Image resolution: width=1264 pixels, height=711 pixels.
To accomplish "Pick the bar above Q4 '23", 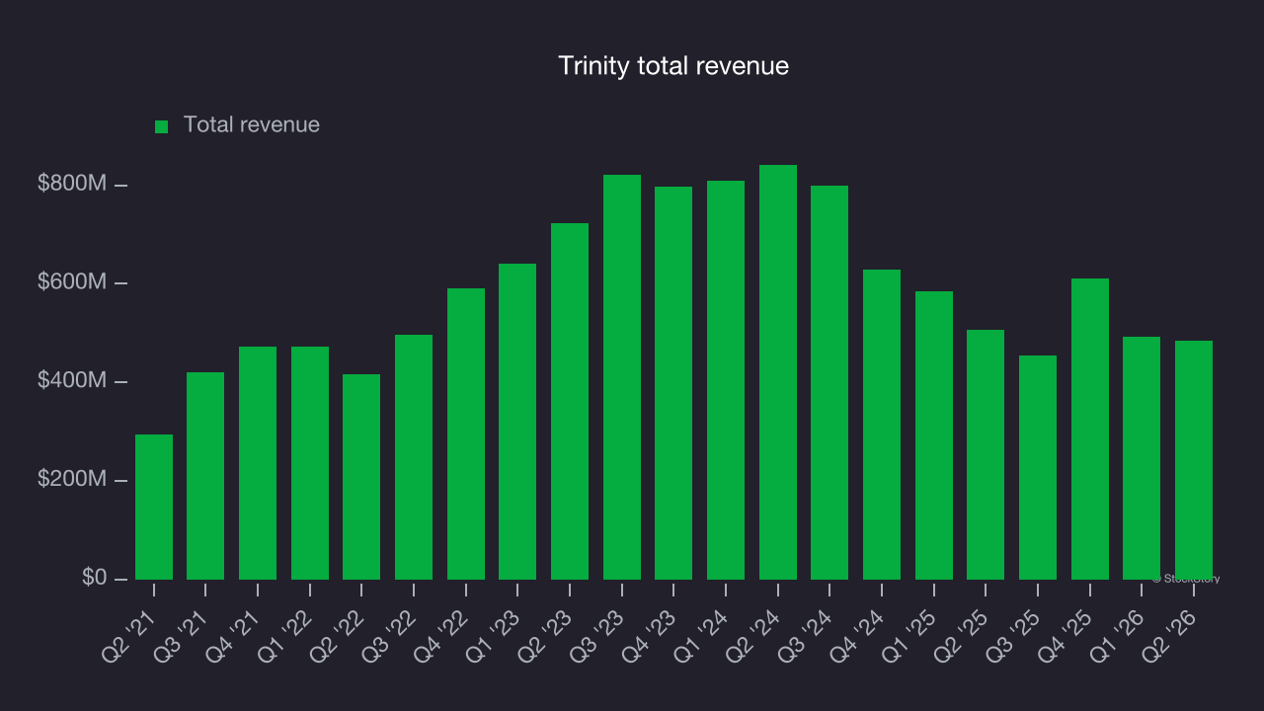I will (673, 383).
